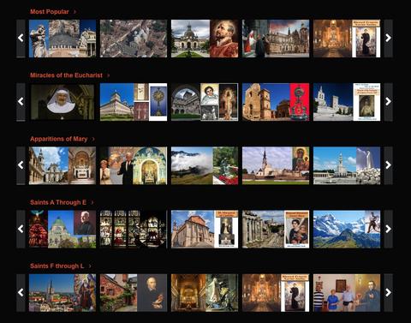Open the Fatima sanctuary tower thumbnail

point(347,165)
